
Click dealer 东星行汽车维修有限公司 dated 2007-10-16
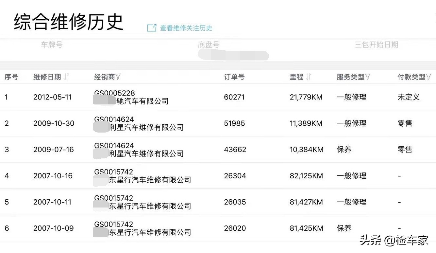pos(150,180)
